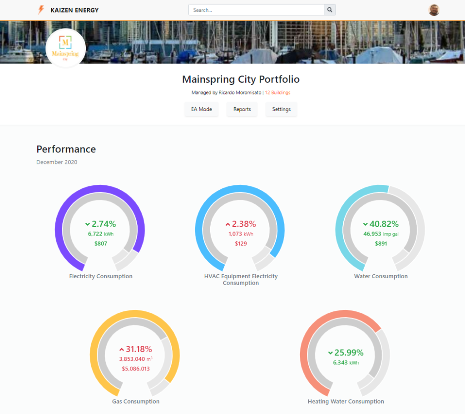
Task: Open EA Mode
Action: [201, 109]
